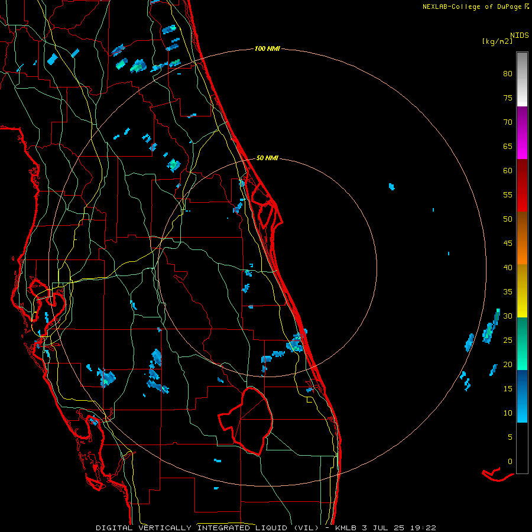The width and height of the screenshot is (532, 532).
Task: Click the '70' value on the color scale
Action: [x=508, y=122]
